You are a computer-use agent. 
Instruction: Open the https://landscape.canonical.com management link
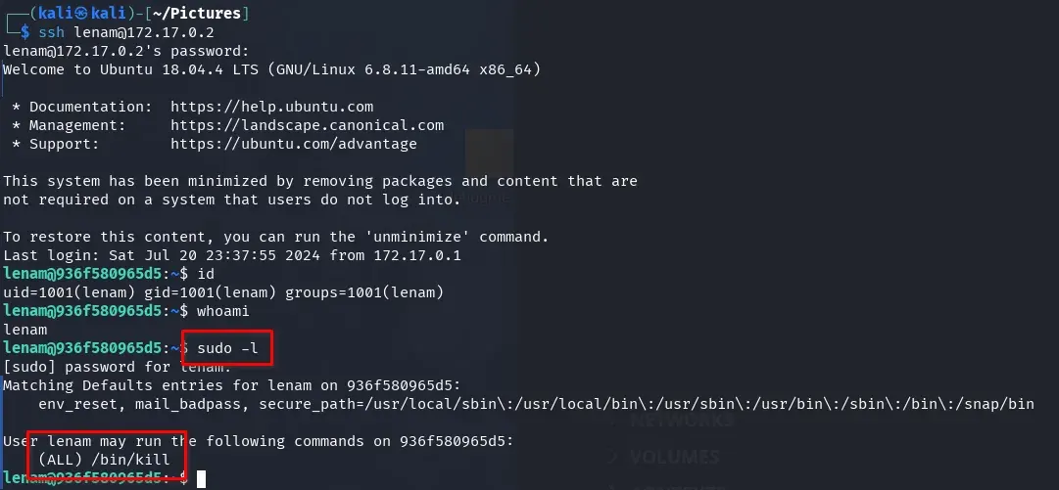pos(308,125)
